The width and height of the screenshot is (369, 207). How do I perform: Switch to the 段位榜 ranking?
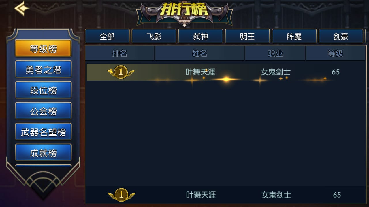click(43, 90)
